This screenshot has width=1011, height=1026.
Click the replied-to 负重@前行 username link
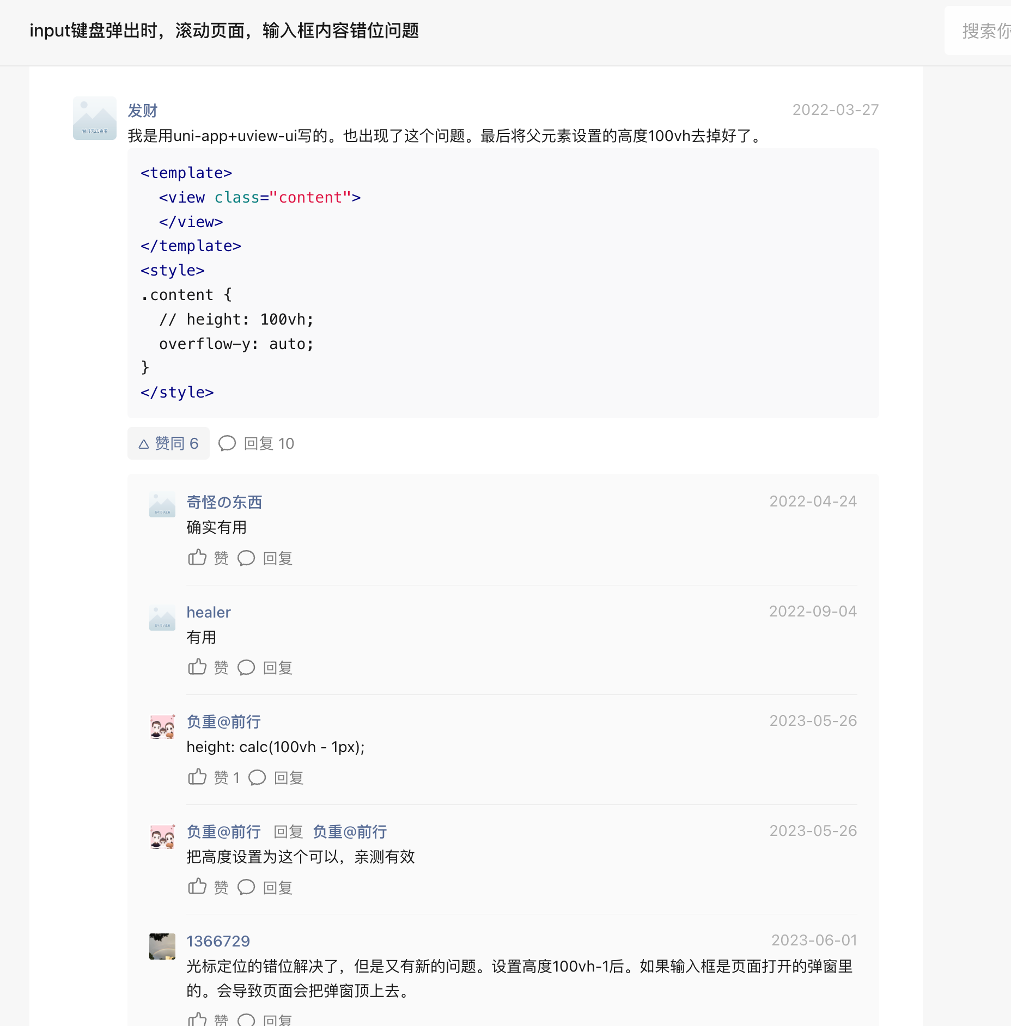pyautogui.click(x=350, y=832)
